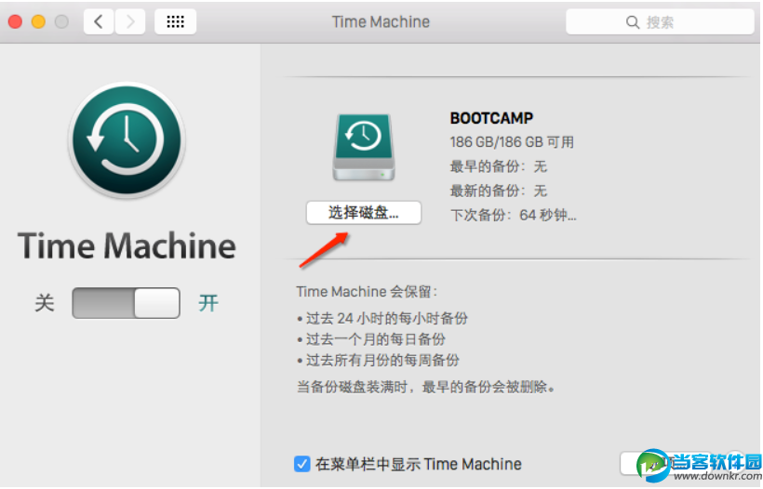763x489 pixels.
Task: Click the 最早的备份: 无 line
Action: [499, 166]
